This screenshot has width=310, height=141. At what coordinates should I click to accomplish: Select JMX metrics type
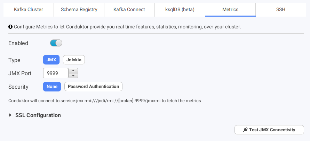[51, 60]
